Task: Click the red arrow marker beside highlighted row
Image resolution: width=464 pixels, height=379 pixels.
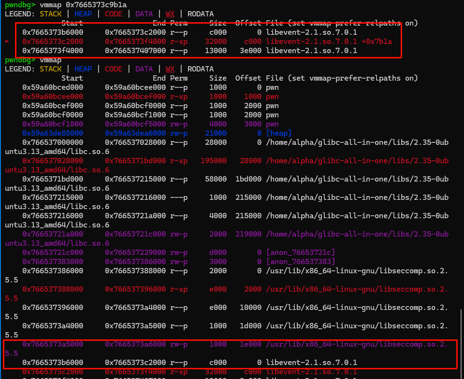Action: (x=7, y=42)
